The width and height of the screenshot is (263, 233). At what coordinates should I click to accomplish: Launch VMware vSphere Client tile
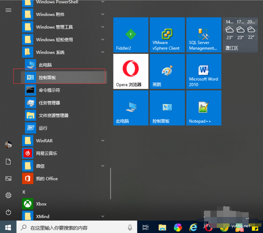click(167, 35)
